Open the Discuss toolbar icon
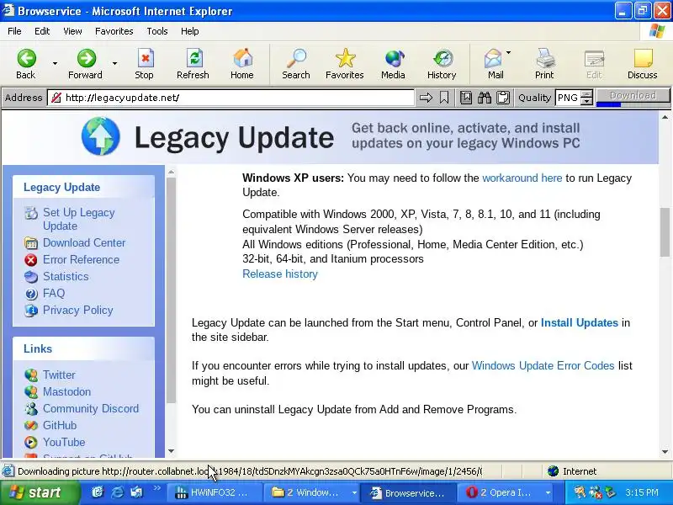The image size is (673, 505). point(643,58)
